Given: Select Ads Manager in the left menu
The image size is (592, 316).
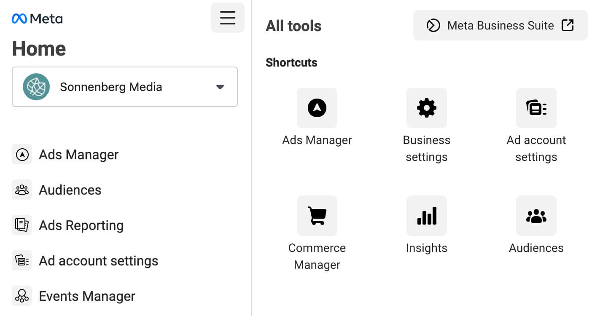Looking at the screenshot, I should [78, 155].
